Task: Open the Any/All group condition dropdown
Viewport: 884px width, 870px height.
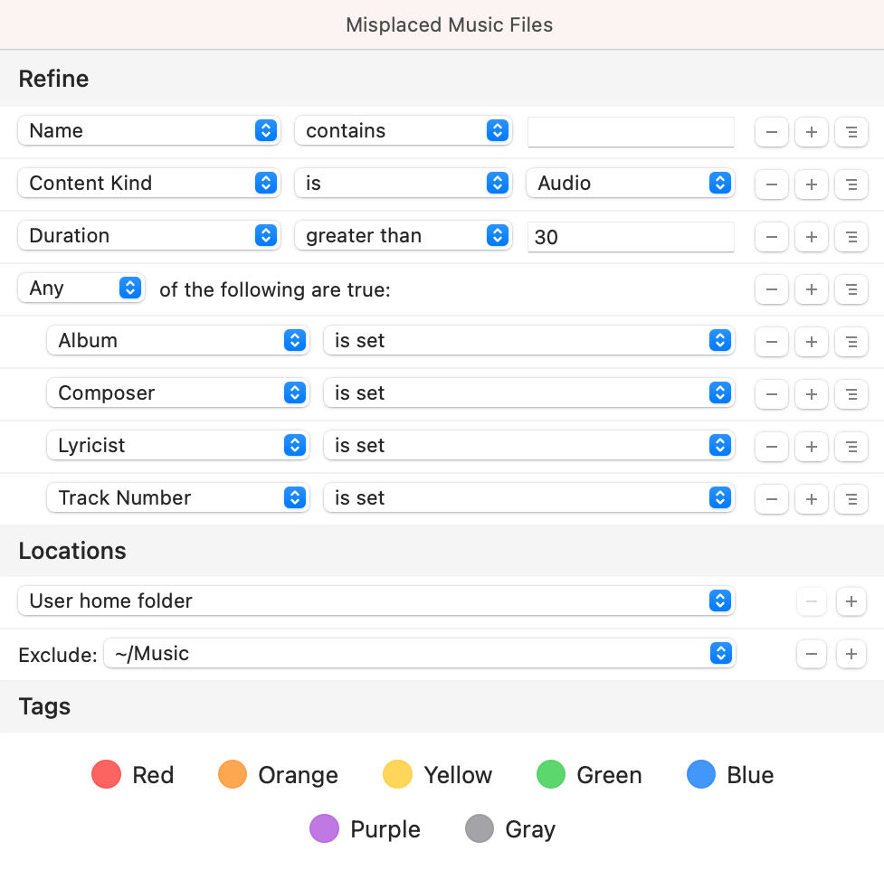Action: coord(81,288)
